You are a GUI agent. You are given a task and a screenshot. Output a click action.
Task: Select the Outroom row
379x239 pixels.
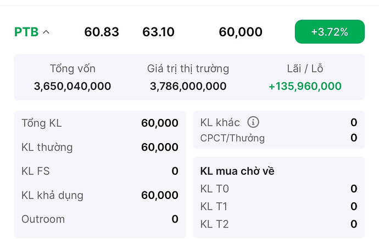click(x=99, y=219)
